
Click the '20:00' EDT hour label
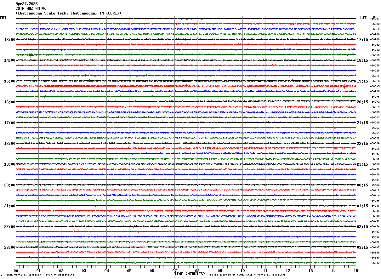pyautogui.click(x=10, y=185)
